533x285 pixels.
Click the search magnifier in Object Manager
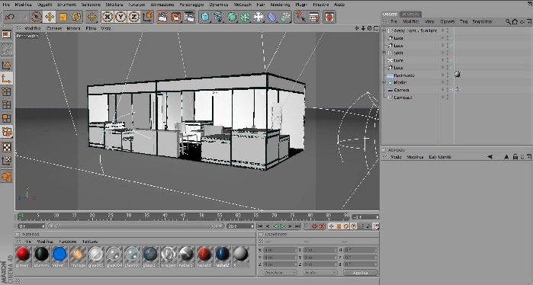[x=508, y=21]
